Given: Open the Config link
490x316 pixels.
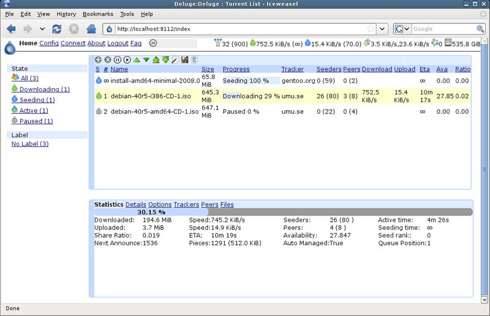Looking at the screenshot, I should coord(49,43).
